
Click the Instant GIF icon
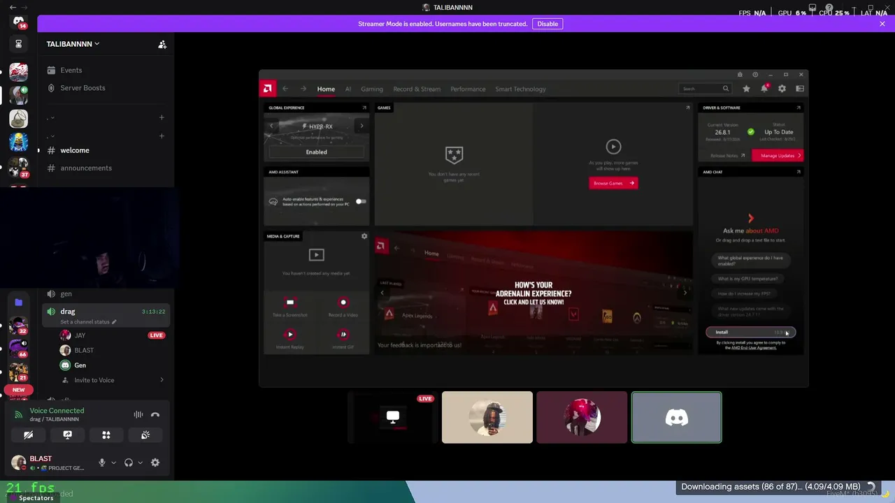point(343,335)
